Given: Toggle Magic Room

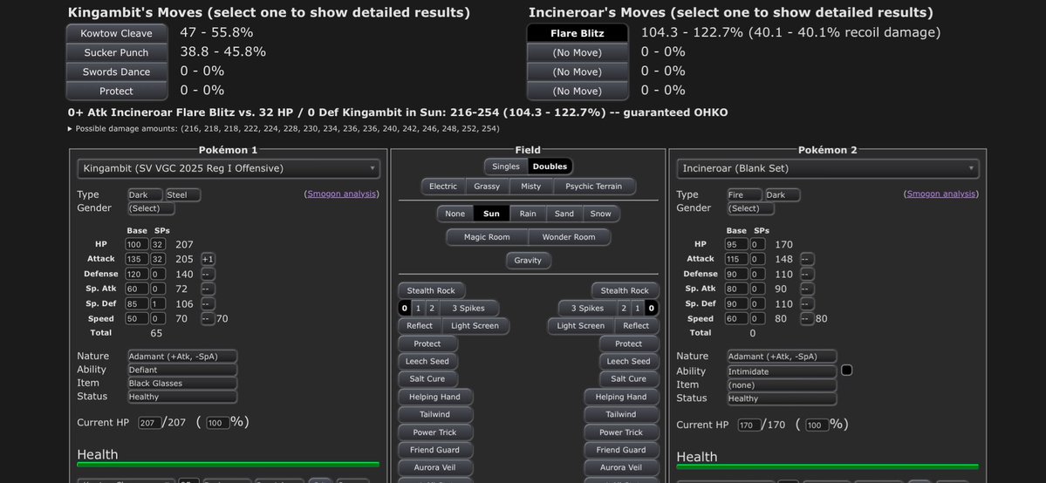Looking at the screenshot, I should tap(487, 237).
